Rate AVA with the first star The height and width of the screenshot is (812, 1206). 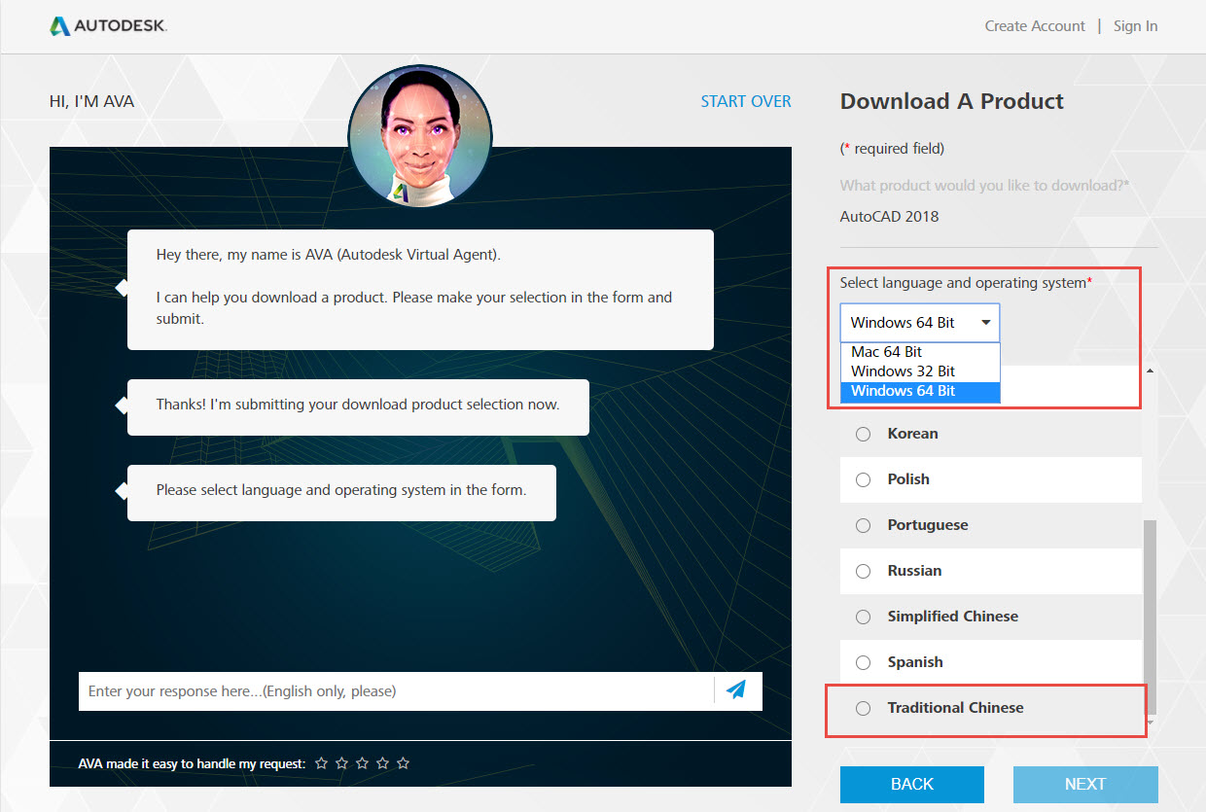[x=322, y=763]
